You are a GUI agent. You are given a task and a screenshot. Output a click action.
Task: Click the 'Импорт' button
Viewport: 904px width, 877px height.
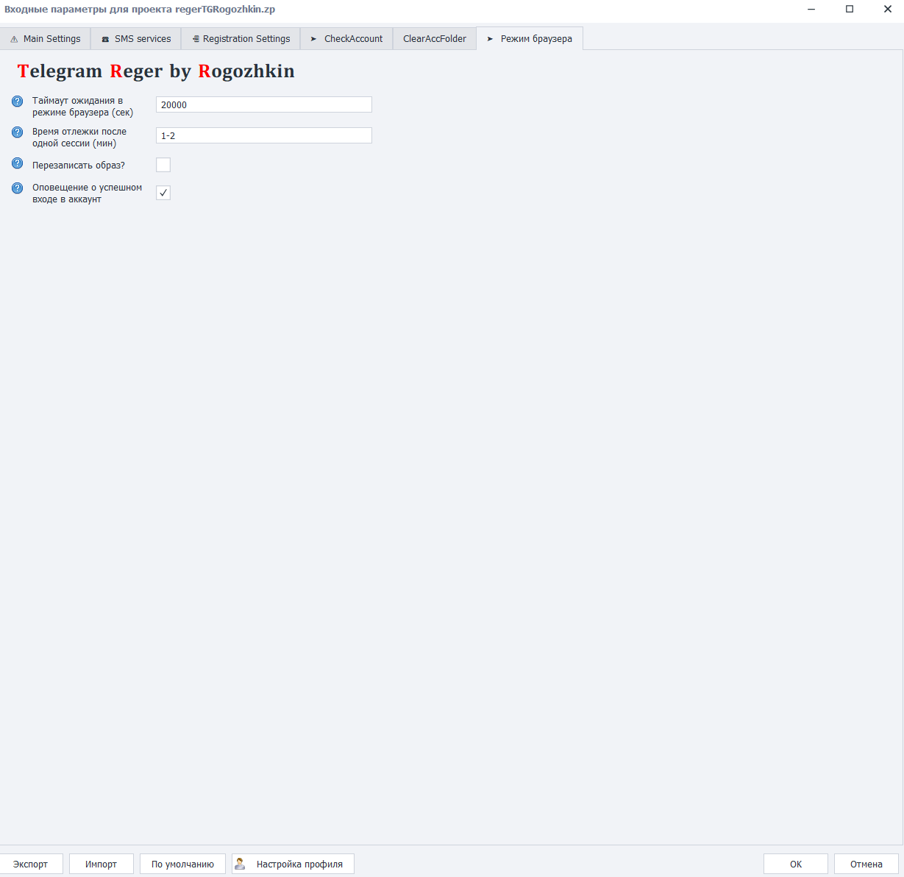[102, 864]
